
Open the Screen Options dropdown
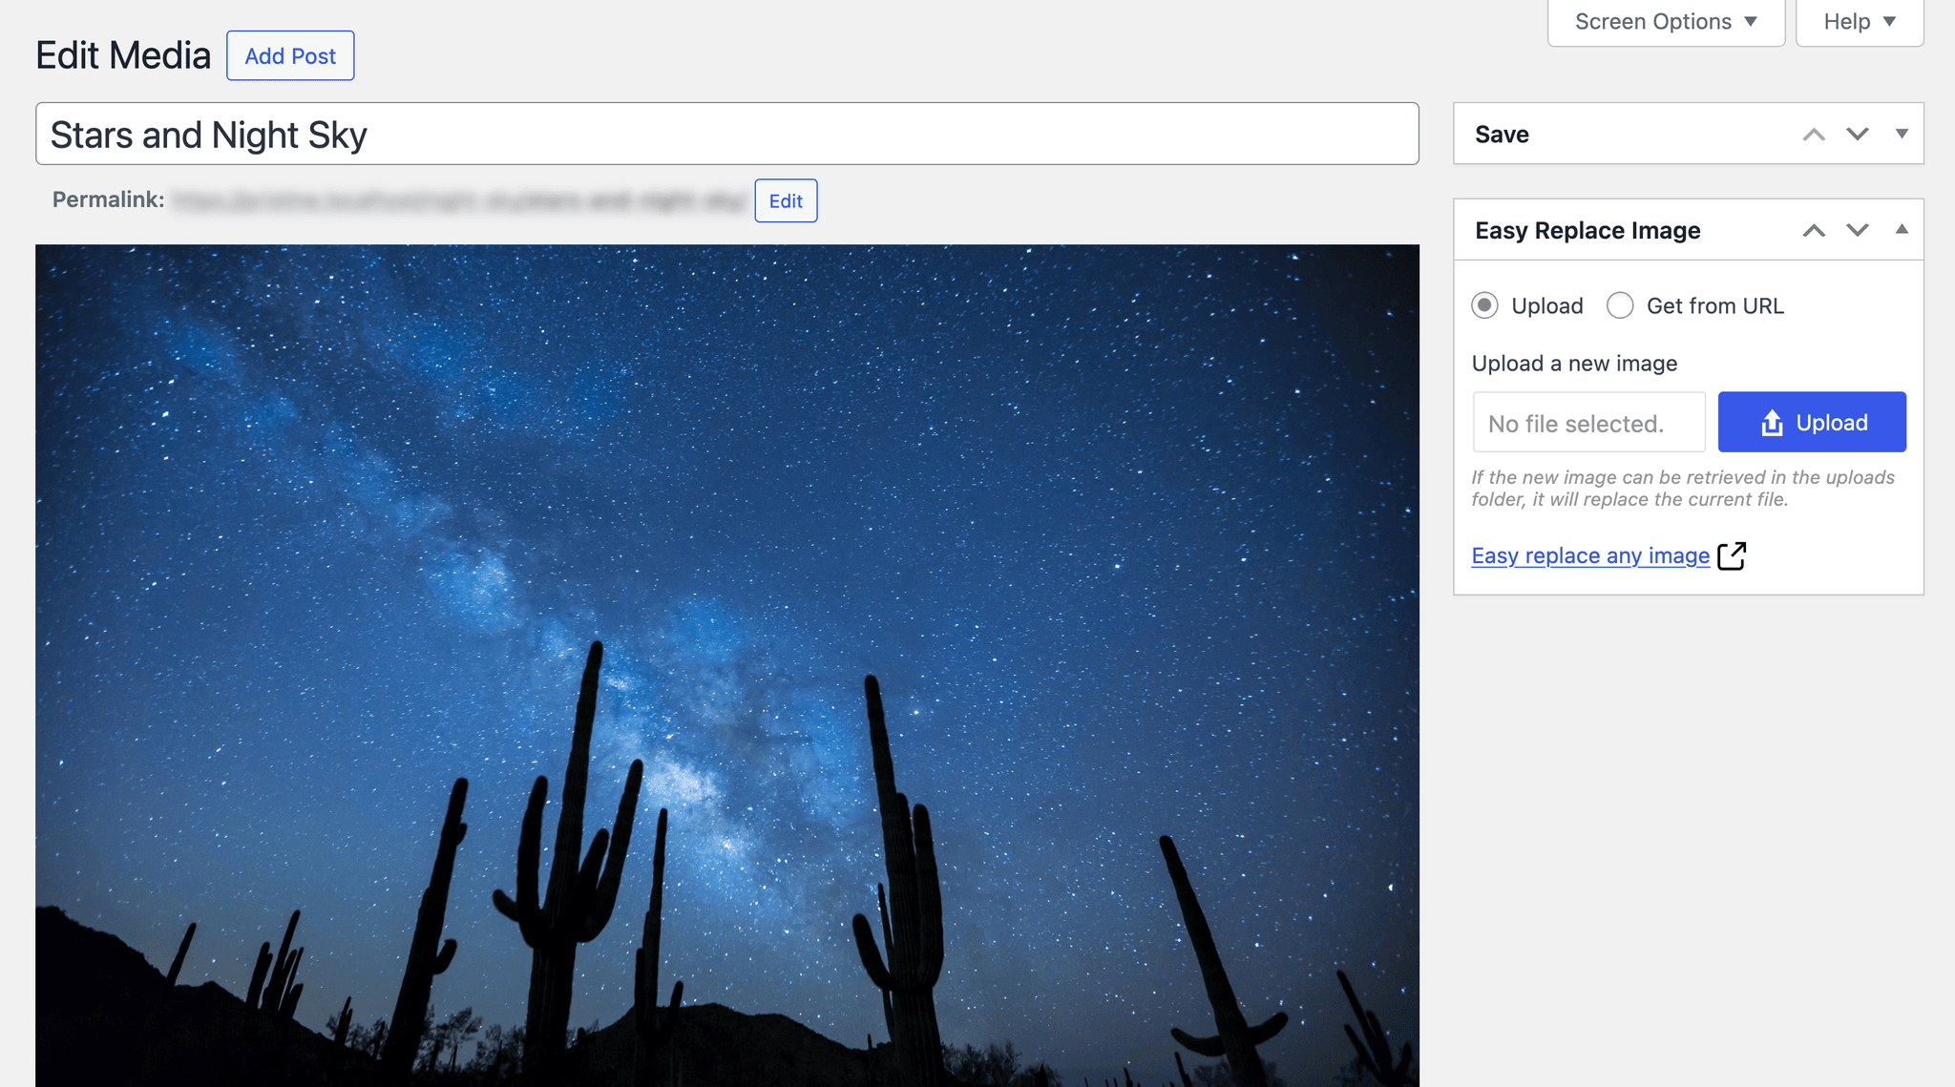click(1666, 22)
